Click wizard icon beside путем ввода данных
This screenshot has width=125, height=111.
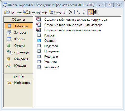(x=39, y=30)
